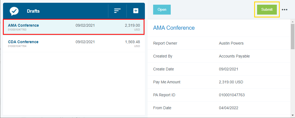Click the CDA Conference amount 1,569.48

132,42
